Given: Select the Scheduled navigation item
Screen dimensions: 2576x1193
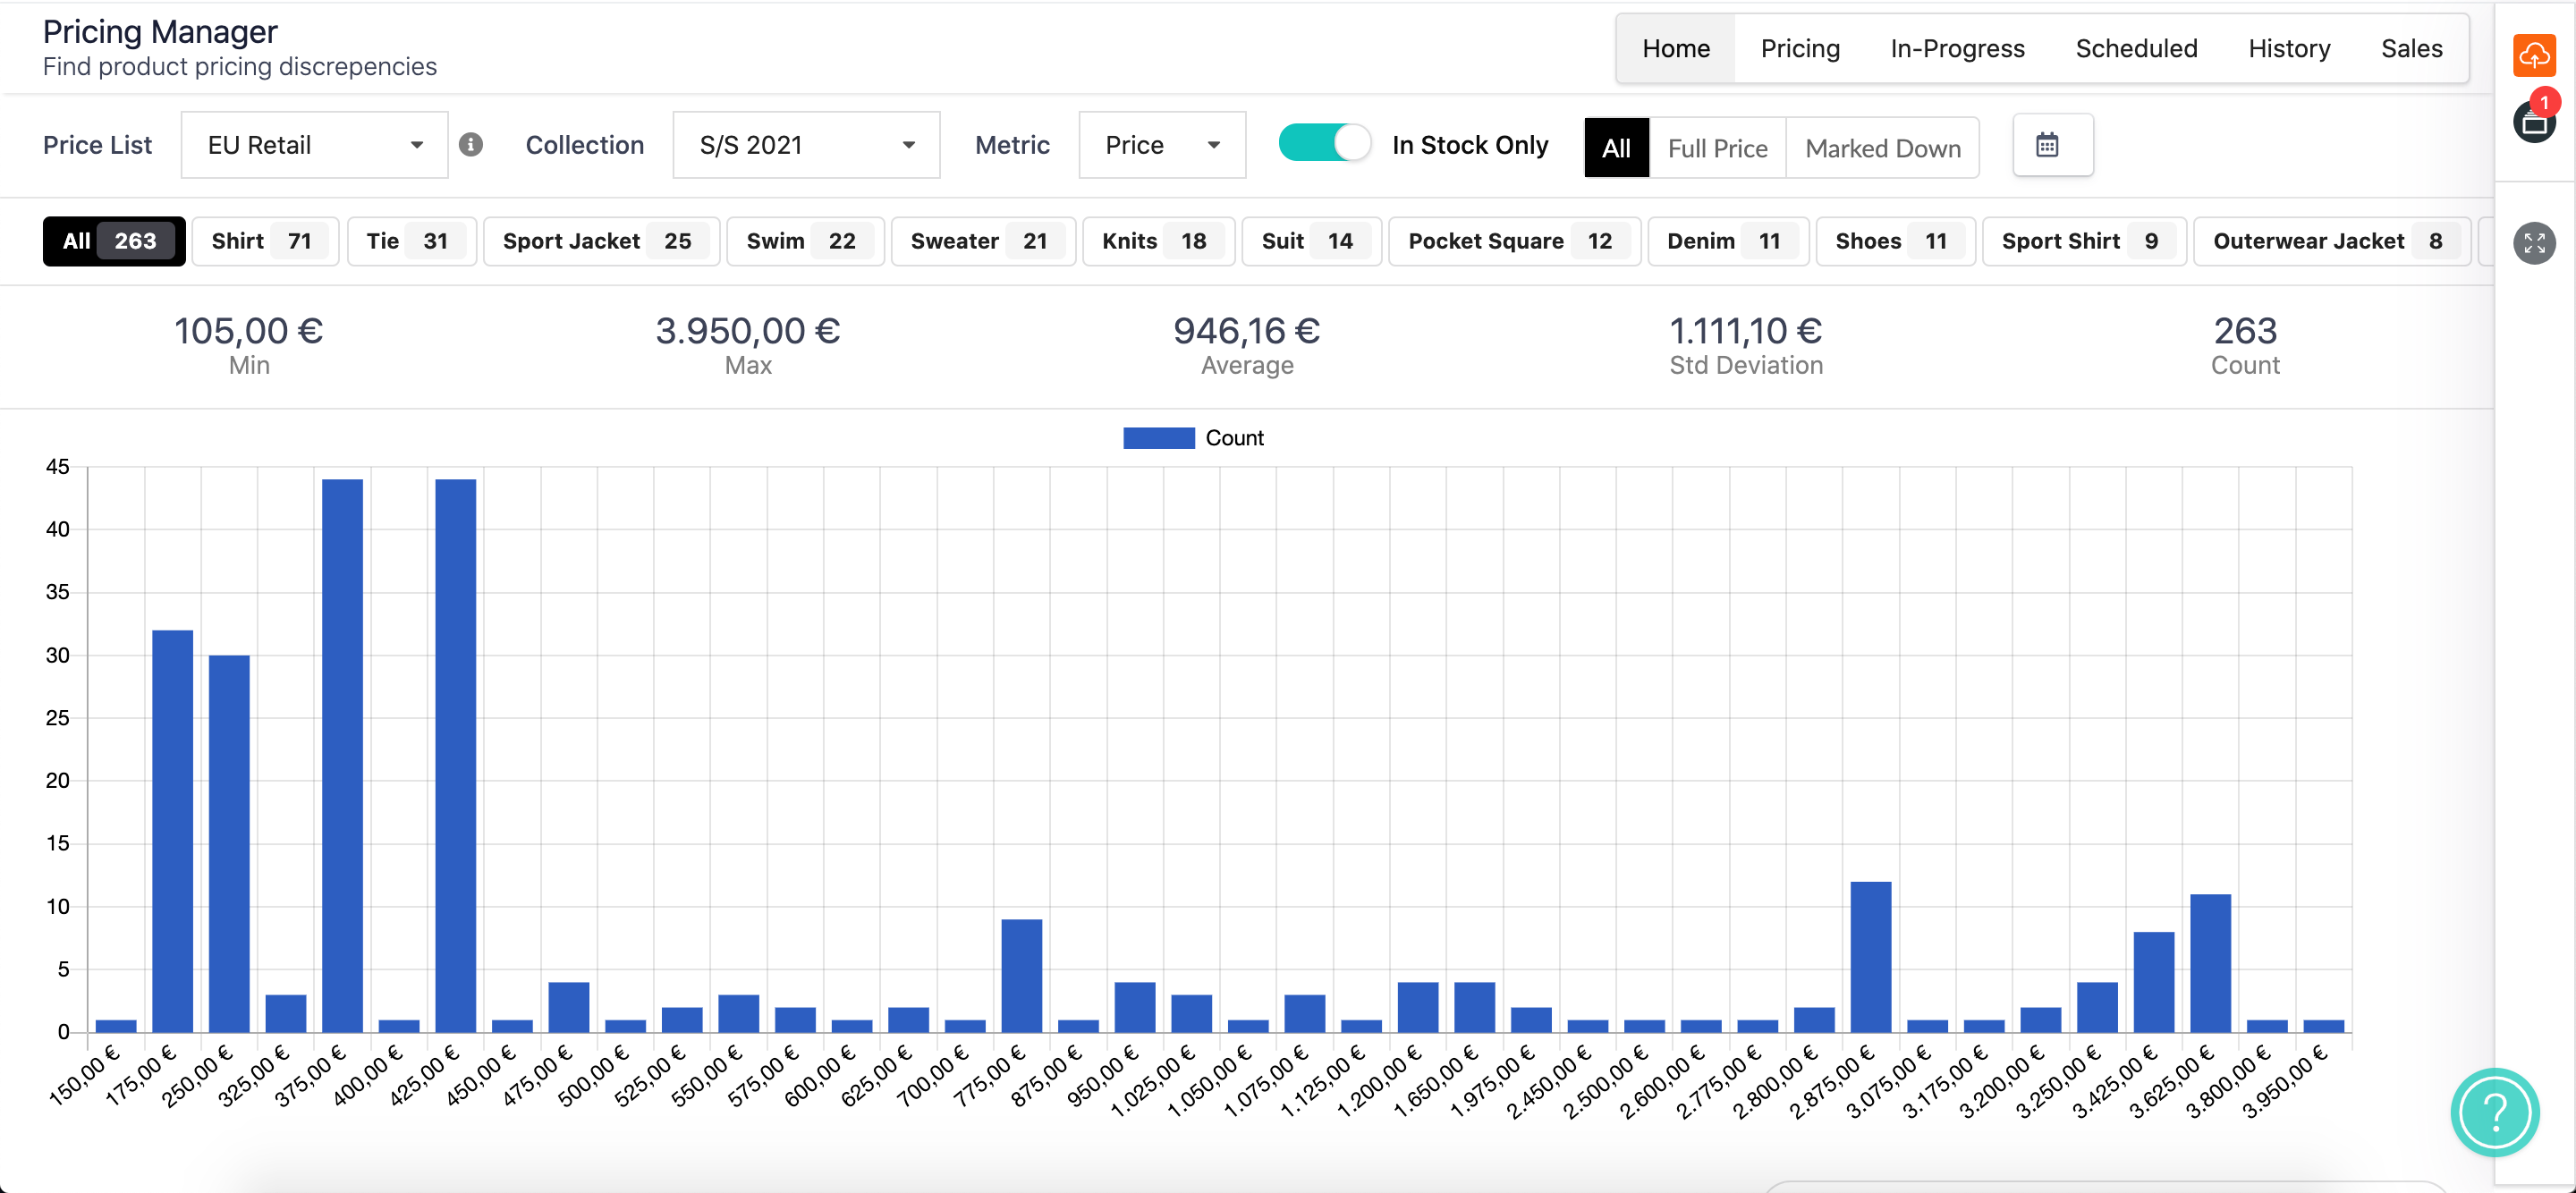Looking at the screenshot, I should pyautogui.click(x=2138, y=47).
